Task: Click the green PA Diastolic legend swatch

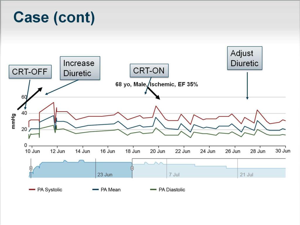Action: (x=153, y=190)
